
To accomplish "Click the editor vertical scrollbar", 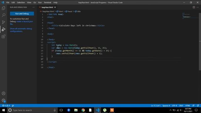I will (x=200, y=42).
